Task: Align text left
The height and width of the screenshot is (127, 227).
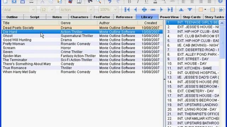Action: tap(183, 1)
